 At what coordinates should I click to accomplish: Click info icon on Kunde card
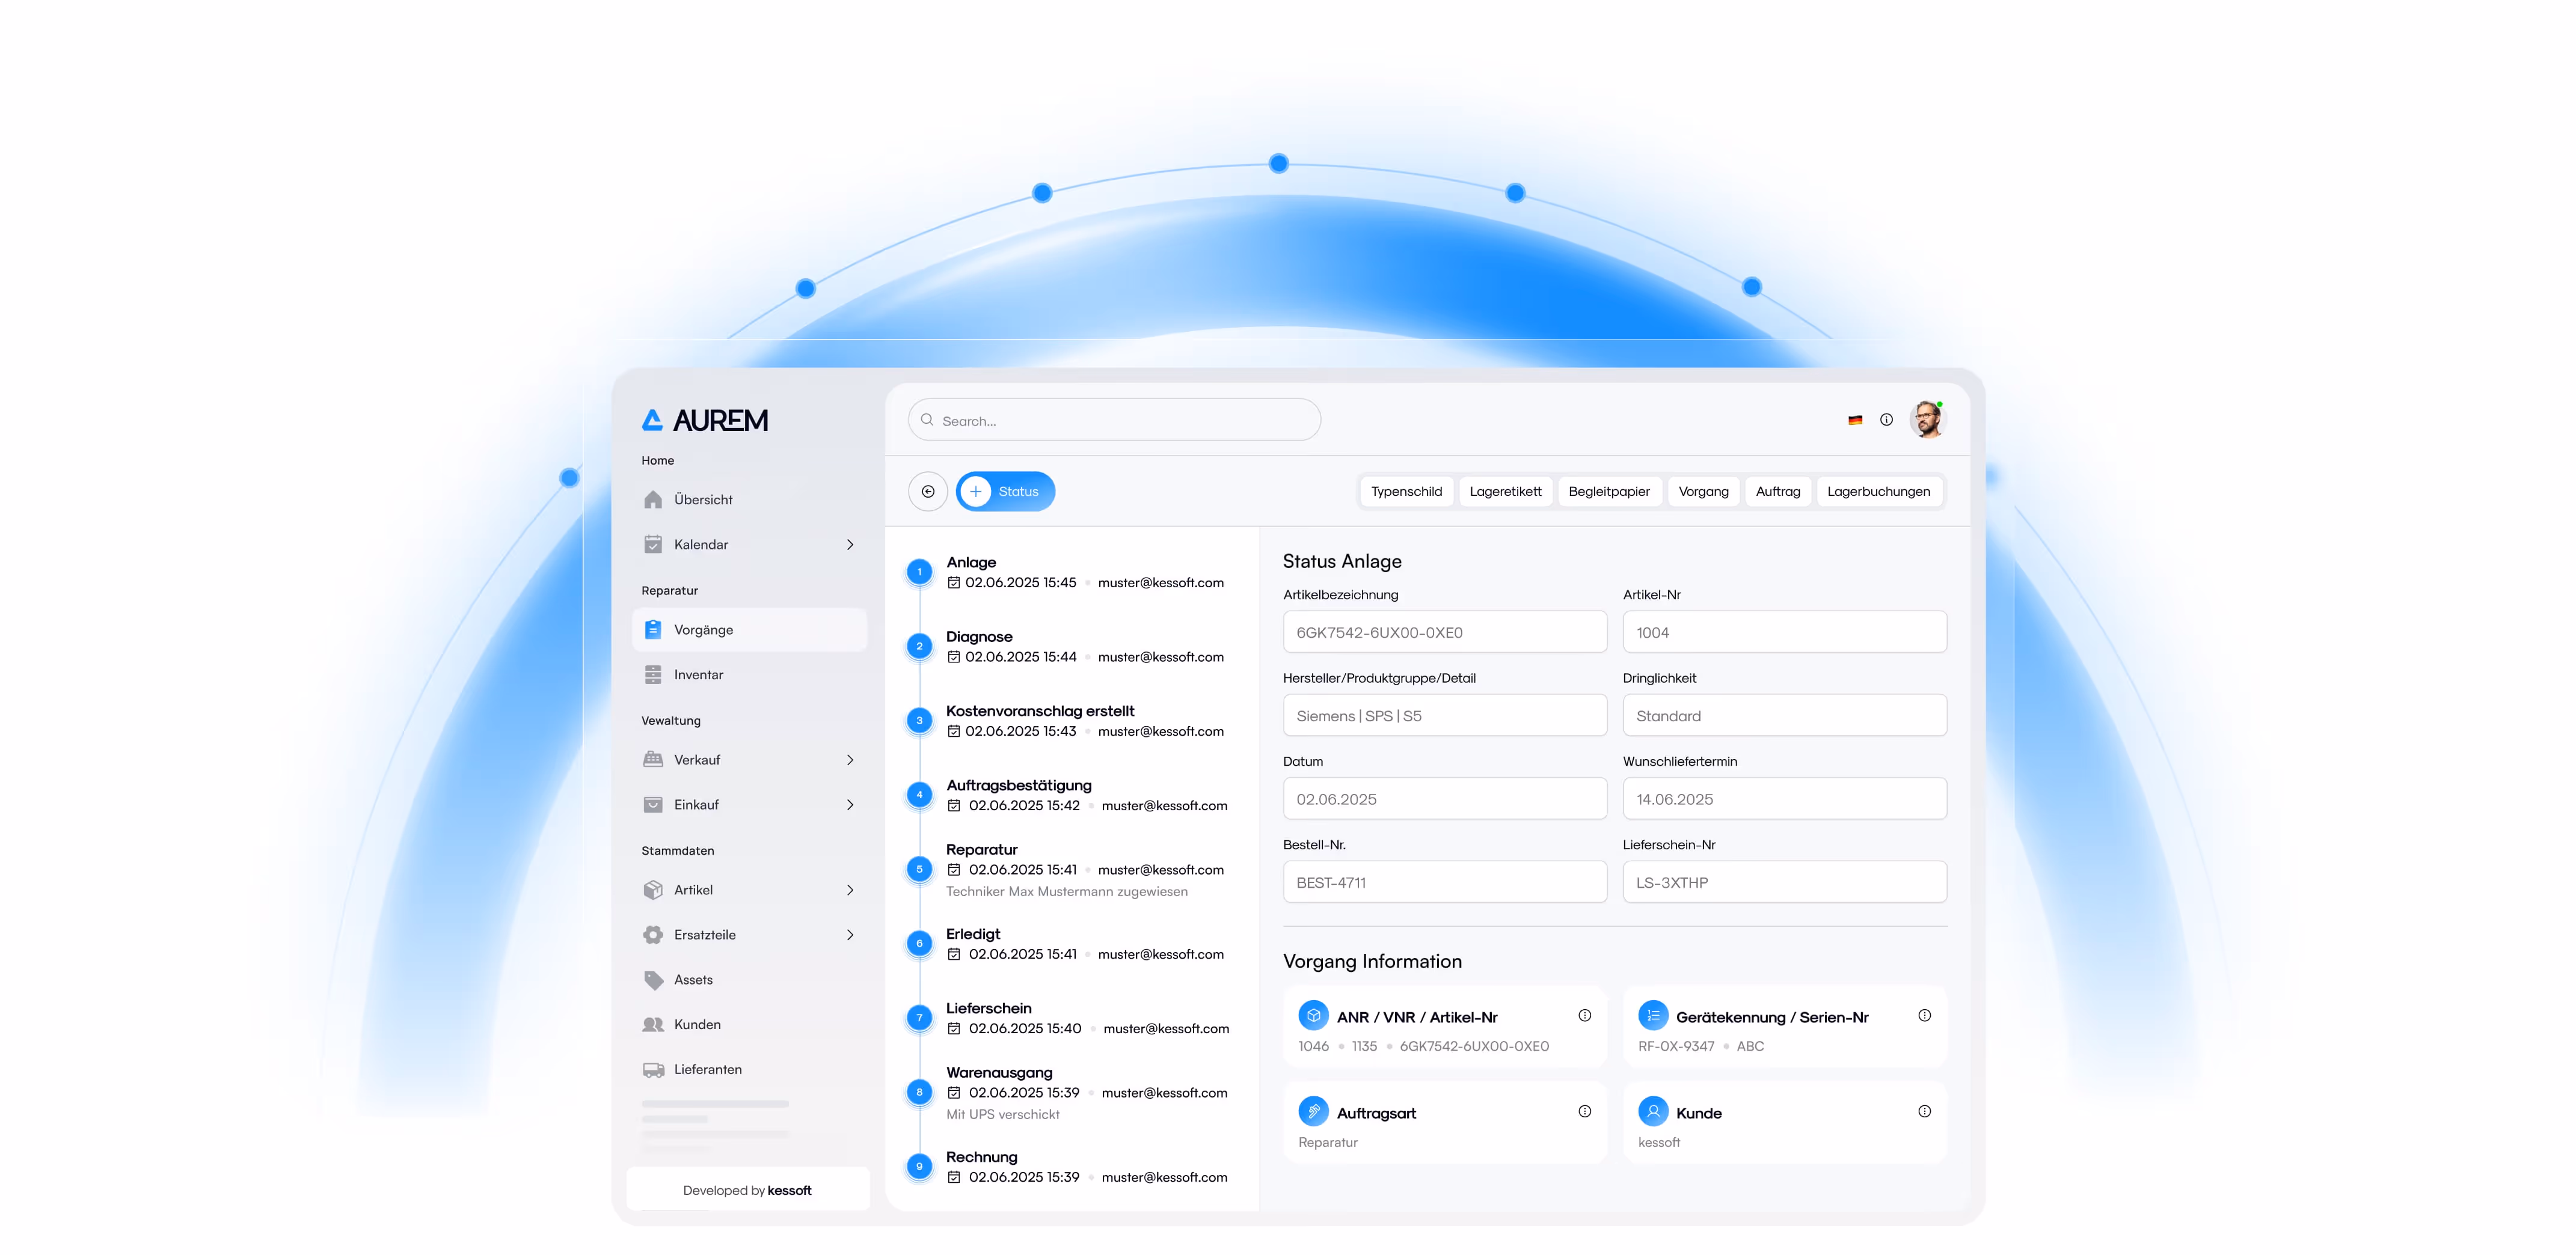[x=1925, y=1111]
